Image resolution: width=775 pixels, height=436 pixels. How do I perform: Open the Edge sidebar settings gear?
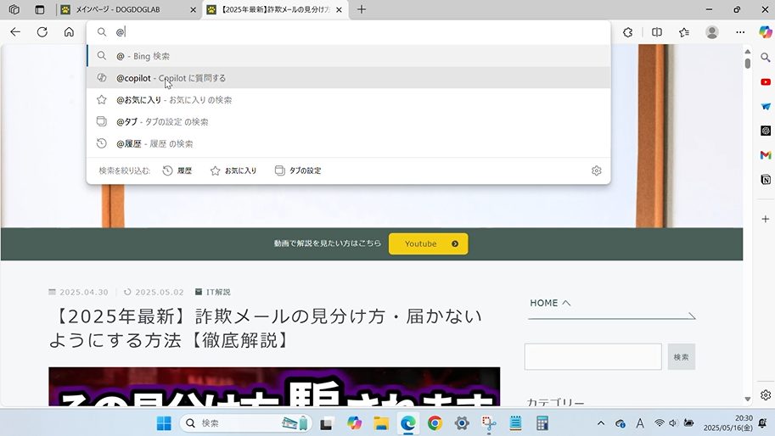pyautogui.click(x=765, y=395)
